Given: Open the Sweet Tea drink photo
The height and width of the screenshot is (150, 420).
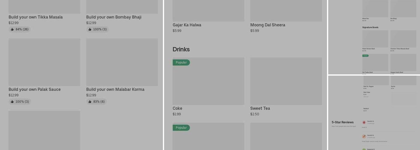Looking at the screenshot, I should [x=286, y=81].
